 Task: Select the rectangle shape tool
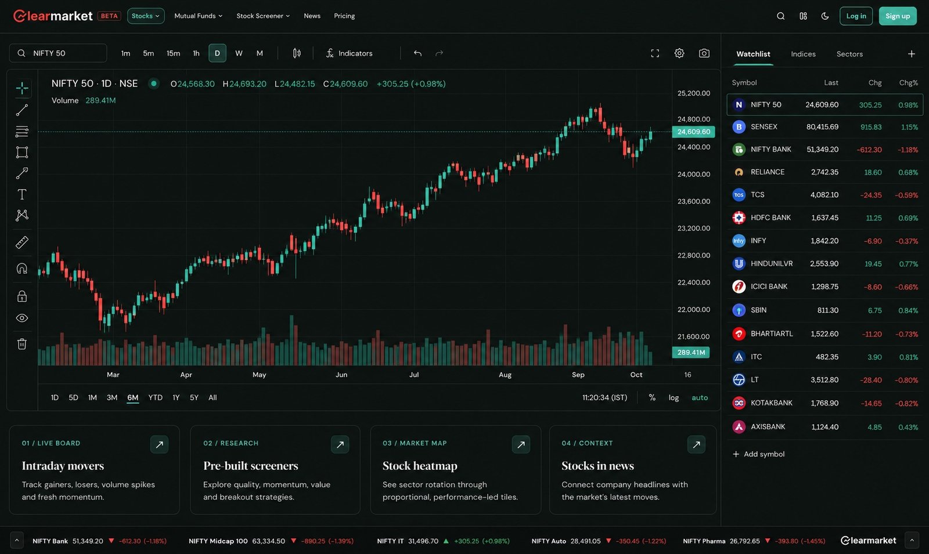tap(22, 152)
